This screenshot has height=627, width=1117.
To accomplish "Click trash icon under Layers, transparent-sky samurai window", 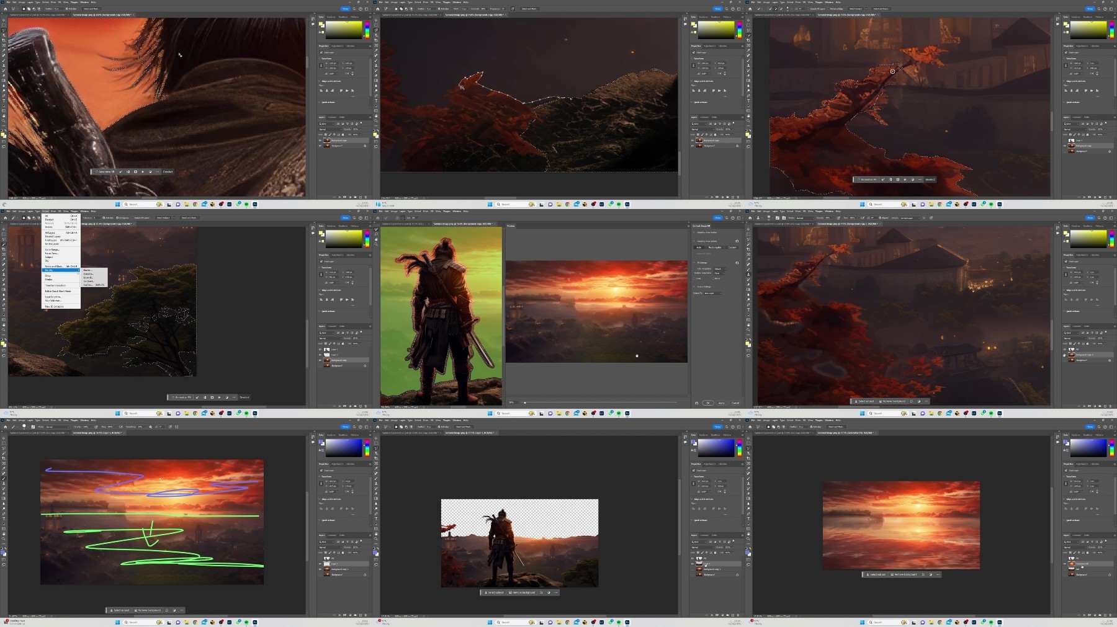I will pos(738,615).
